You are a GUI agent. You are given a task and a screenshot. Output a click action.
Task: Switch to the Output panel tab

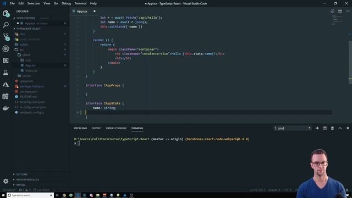tap(97, 128)
